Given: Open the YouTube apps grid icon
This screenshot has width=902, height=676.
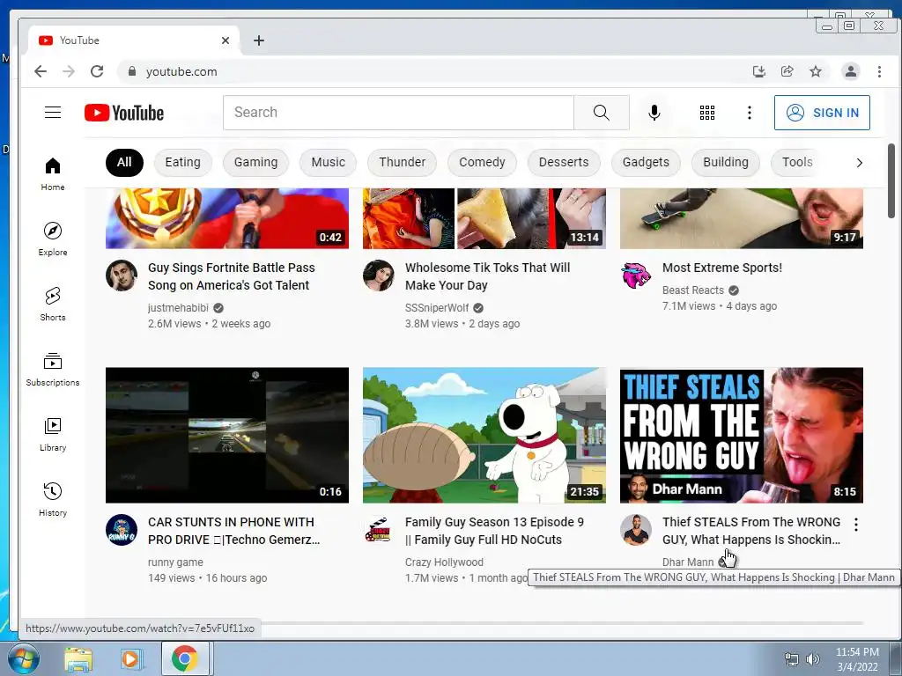Looking at the screenshot, I should coord(707,113).
